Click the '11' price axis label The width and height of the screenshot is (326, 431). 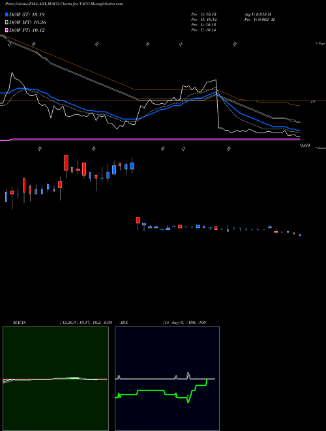tap(312, 102)
